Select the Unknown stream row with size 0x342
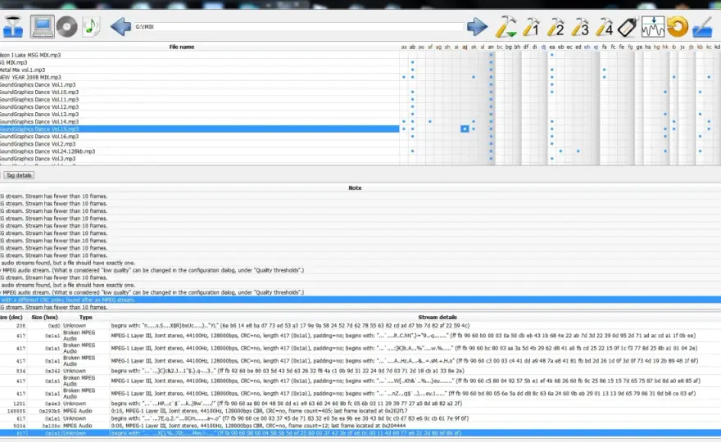Viewport: 721px width, 442px height. point(360,371)
